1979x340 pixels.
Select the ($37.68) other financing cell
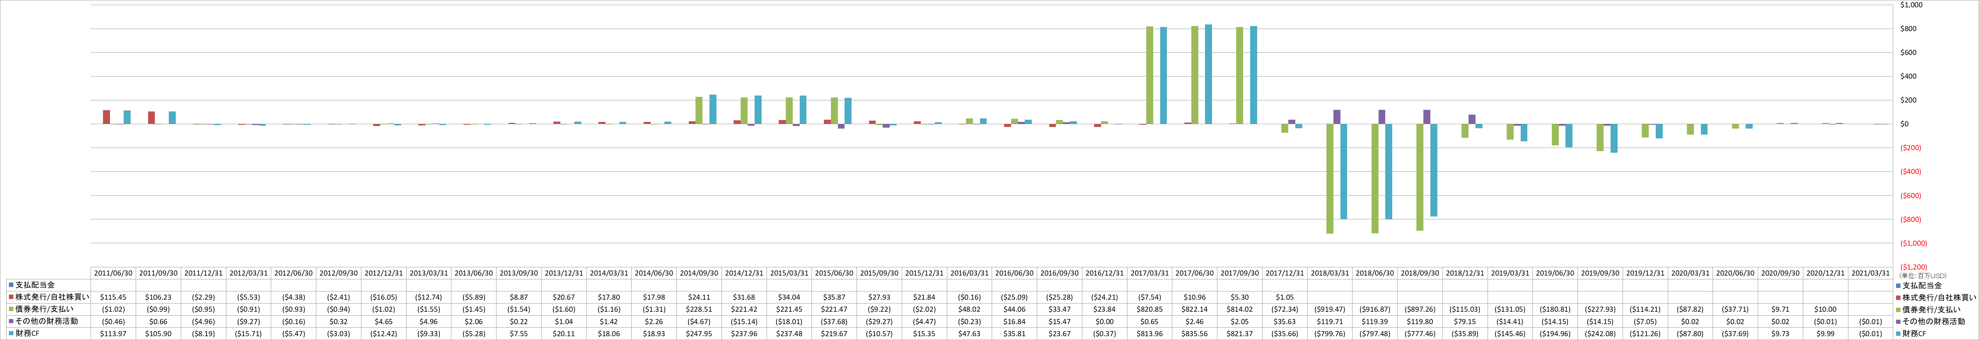pyautogui.click(x=834, y=322)
